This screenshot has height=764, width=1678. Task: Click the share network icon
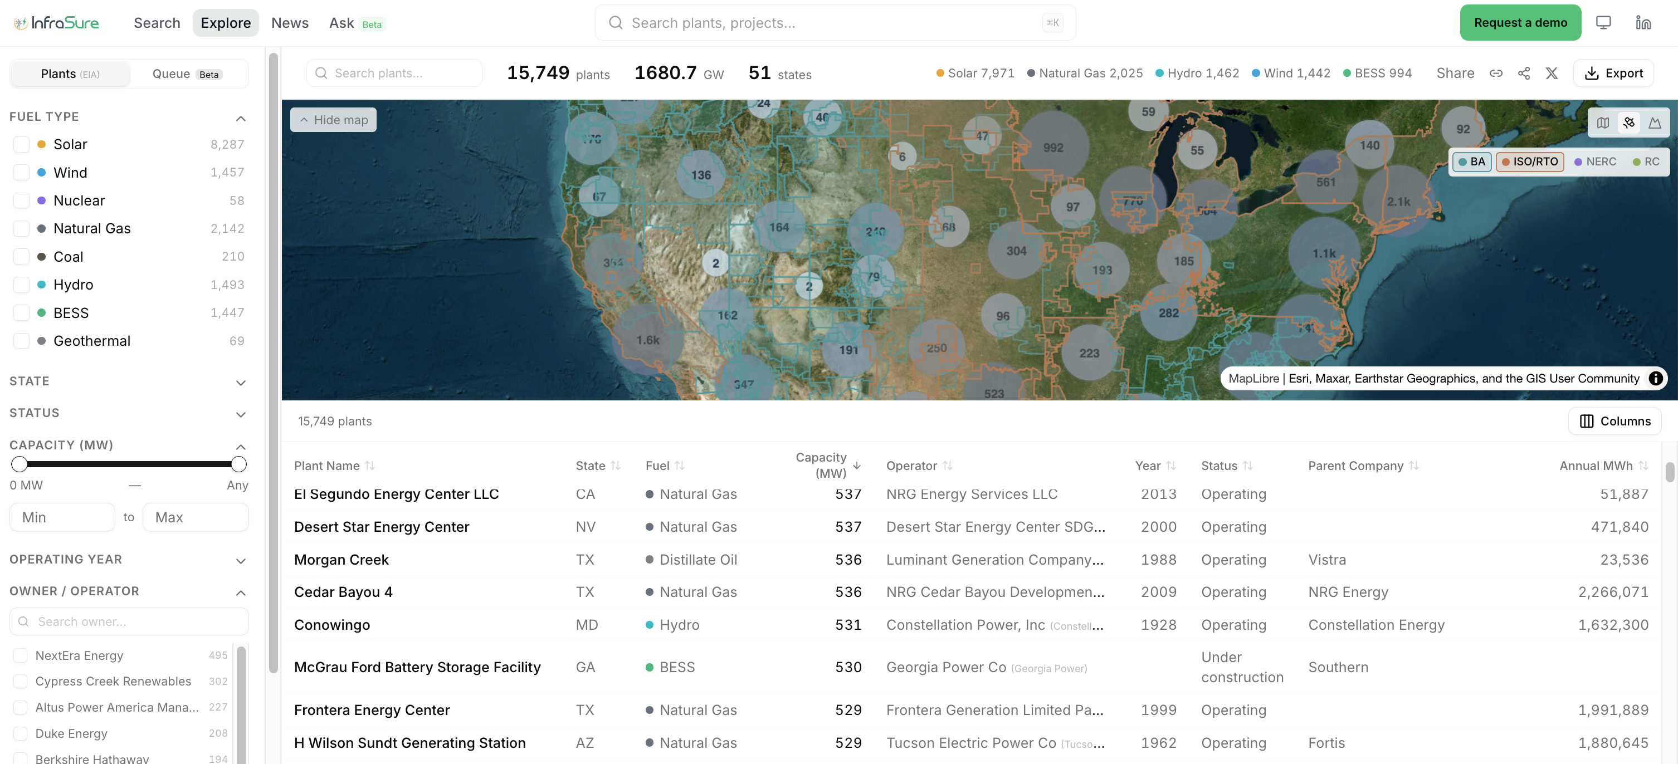(1524, 74)
